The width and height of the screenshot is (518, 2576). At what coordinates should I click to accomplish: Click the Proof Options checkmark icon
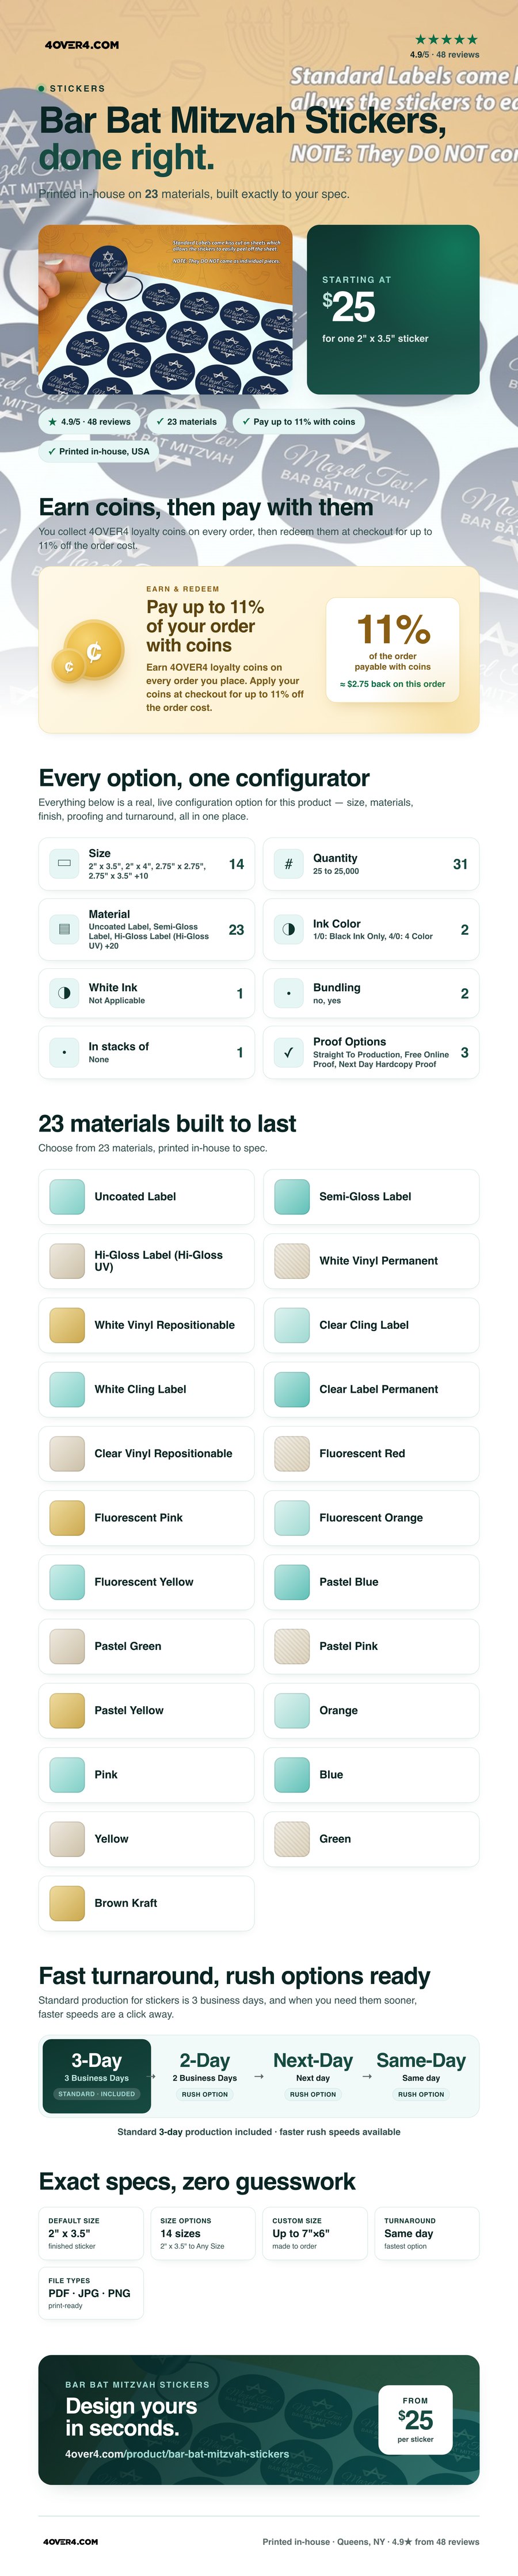(288, 1052)
